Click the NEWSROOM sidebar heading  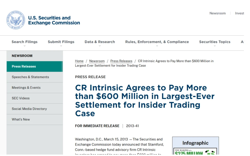tap(22, 56)
